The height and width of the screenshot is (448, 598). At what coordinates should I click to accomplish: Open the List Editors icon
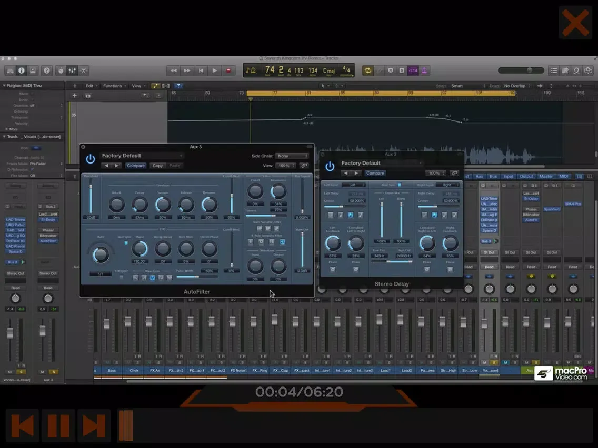tap(554, 70)
